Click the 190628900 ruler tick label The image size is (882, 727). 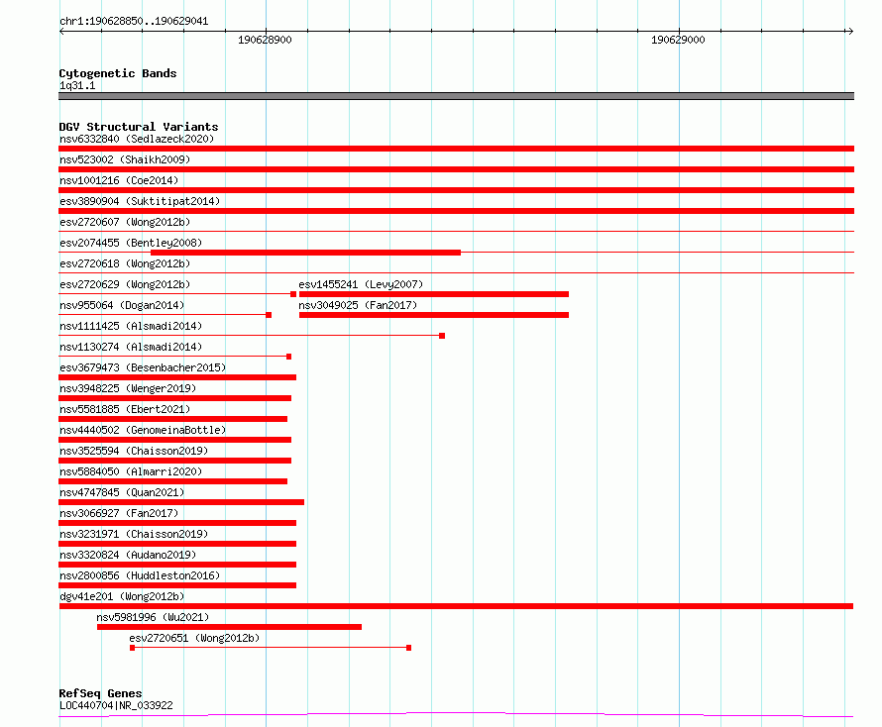265,40
